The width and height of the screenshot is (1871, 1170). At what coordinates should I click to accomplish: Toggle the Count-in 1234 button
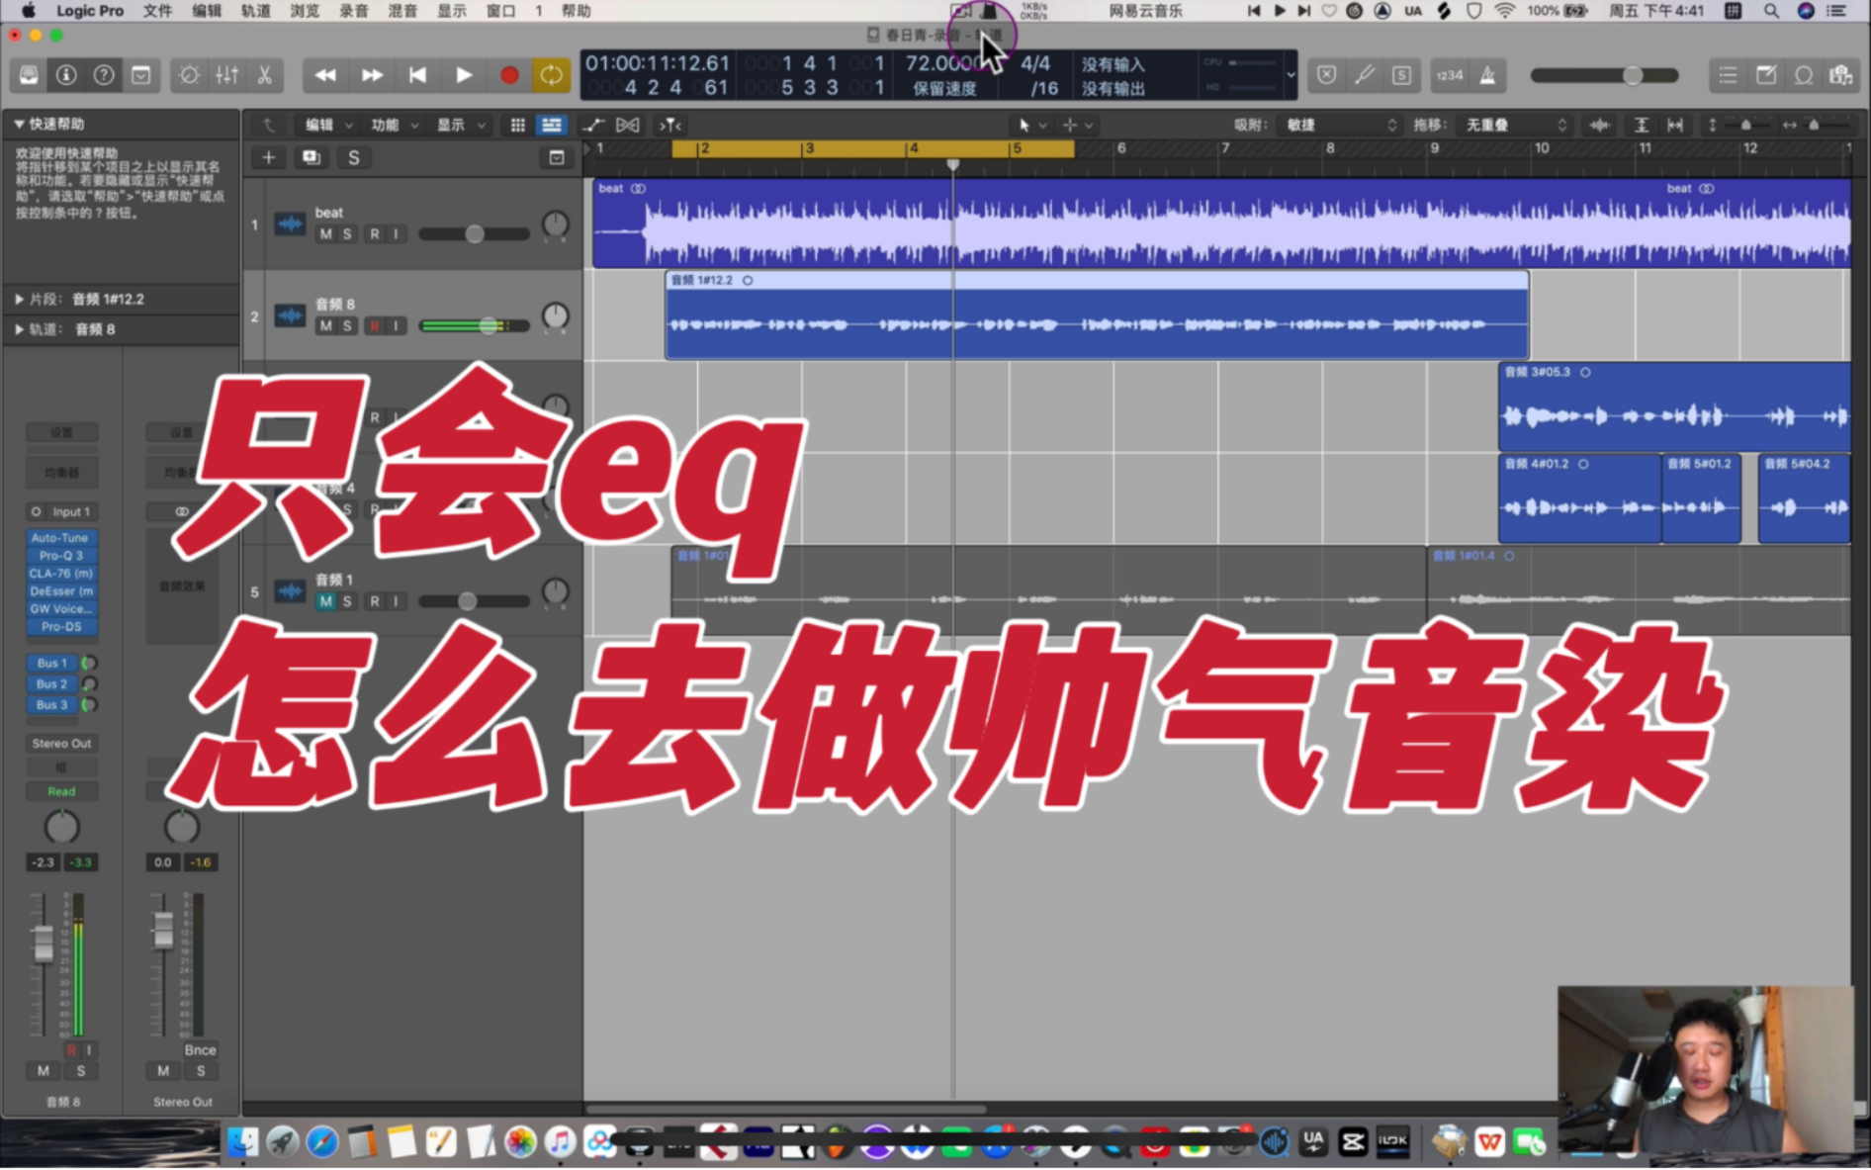1450,75
